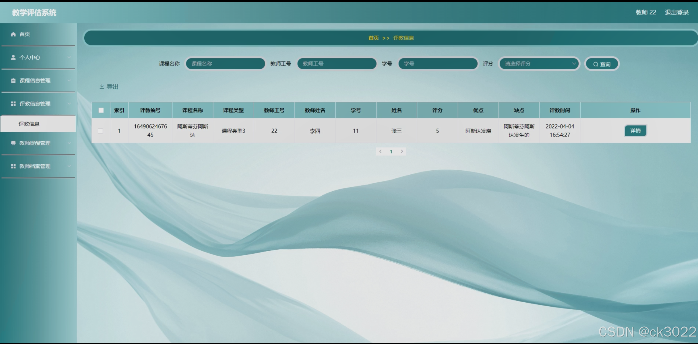Click the bell icon beside 教师提醒管理
This screenshot has width=698, height=344.
13,143
